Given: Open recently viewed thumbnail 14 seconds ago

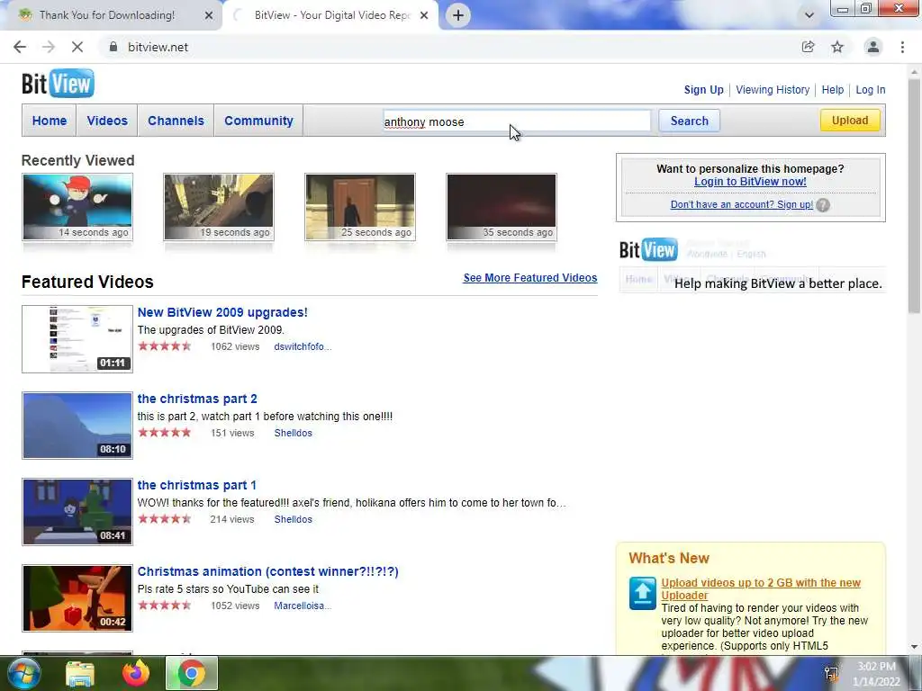Looking at the screenshot, I should (77, 207).
